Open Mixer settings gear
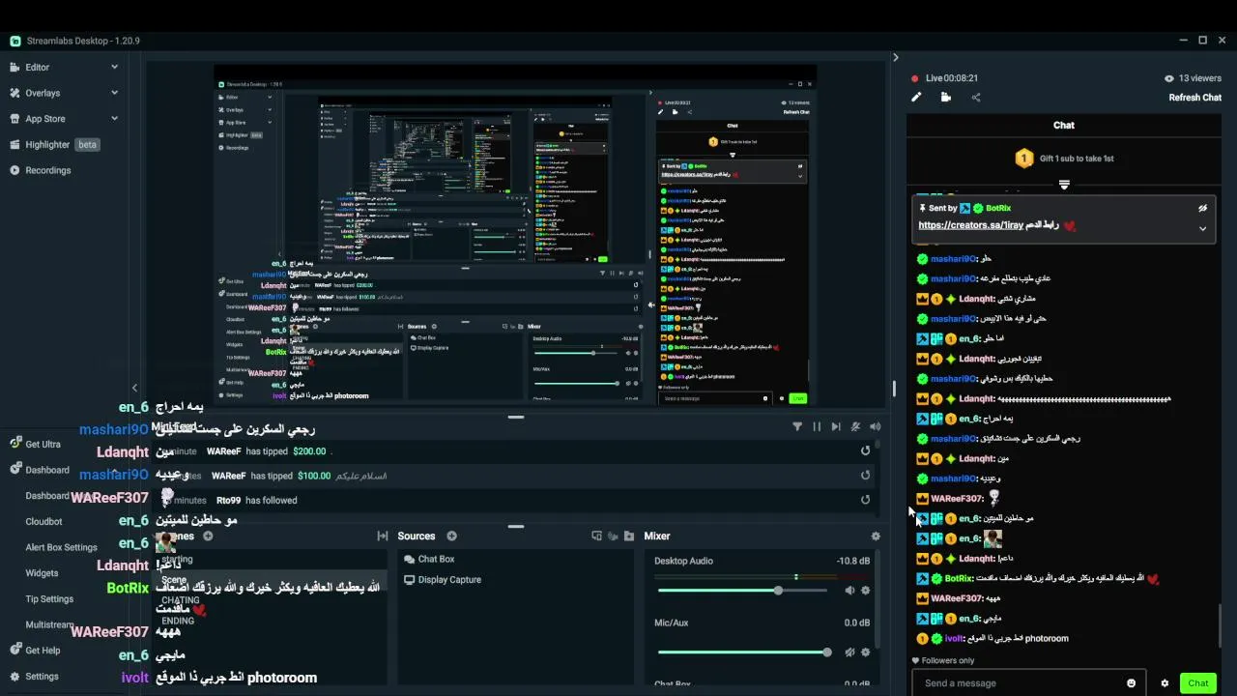1237x696 pixels. 876,536
